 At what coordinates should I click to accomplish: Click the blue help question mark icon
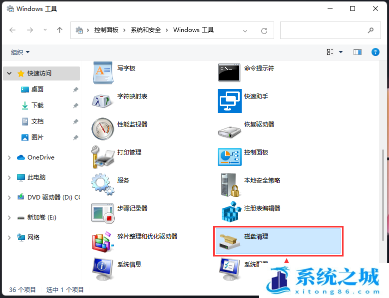click(376, 52)
